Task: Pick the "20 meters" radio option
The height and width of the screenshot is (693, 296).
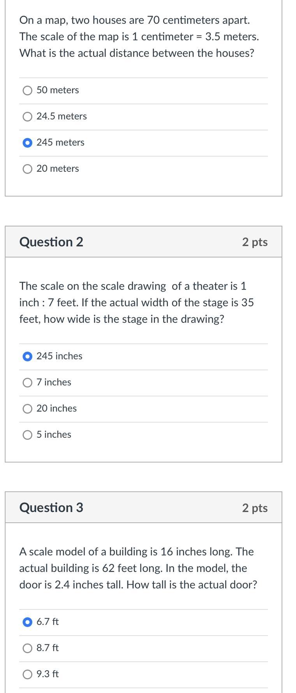Action: (x=27, y=169)
